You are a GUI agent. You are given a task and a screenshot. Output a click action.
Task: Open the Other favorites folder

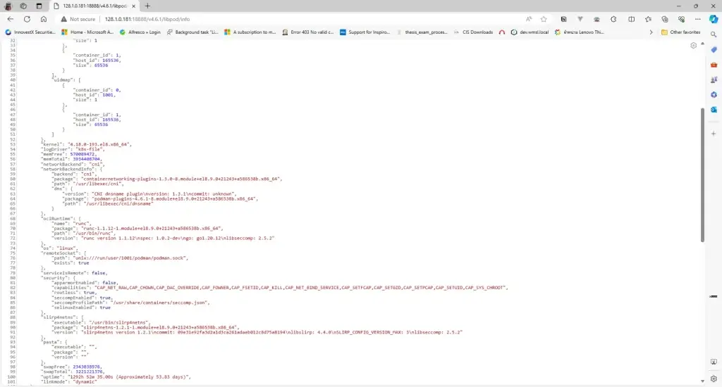pyautogui.click(x=680, y=32)
